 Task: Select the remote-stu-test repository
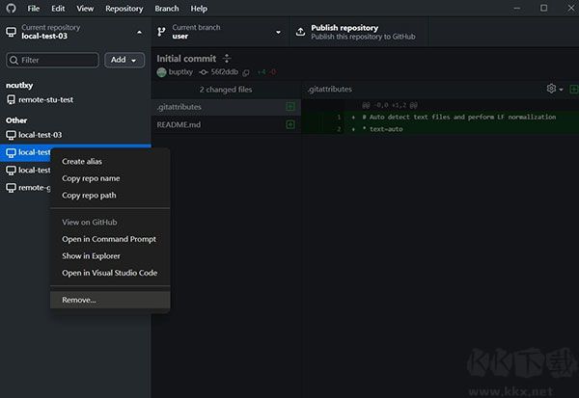[75, 99]
